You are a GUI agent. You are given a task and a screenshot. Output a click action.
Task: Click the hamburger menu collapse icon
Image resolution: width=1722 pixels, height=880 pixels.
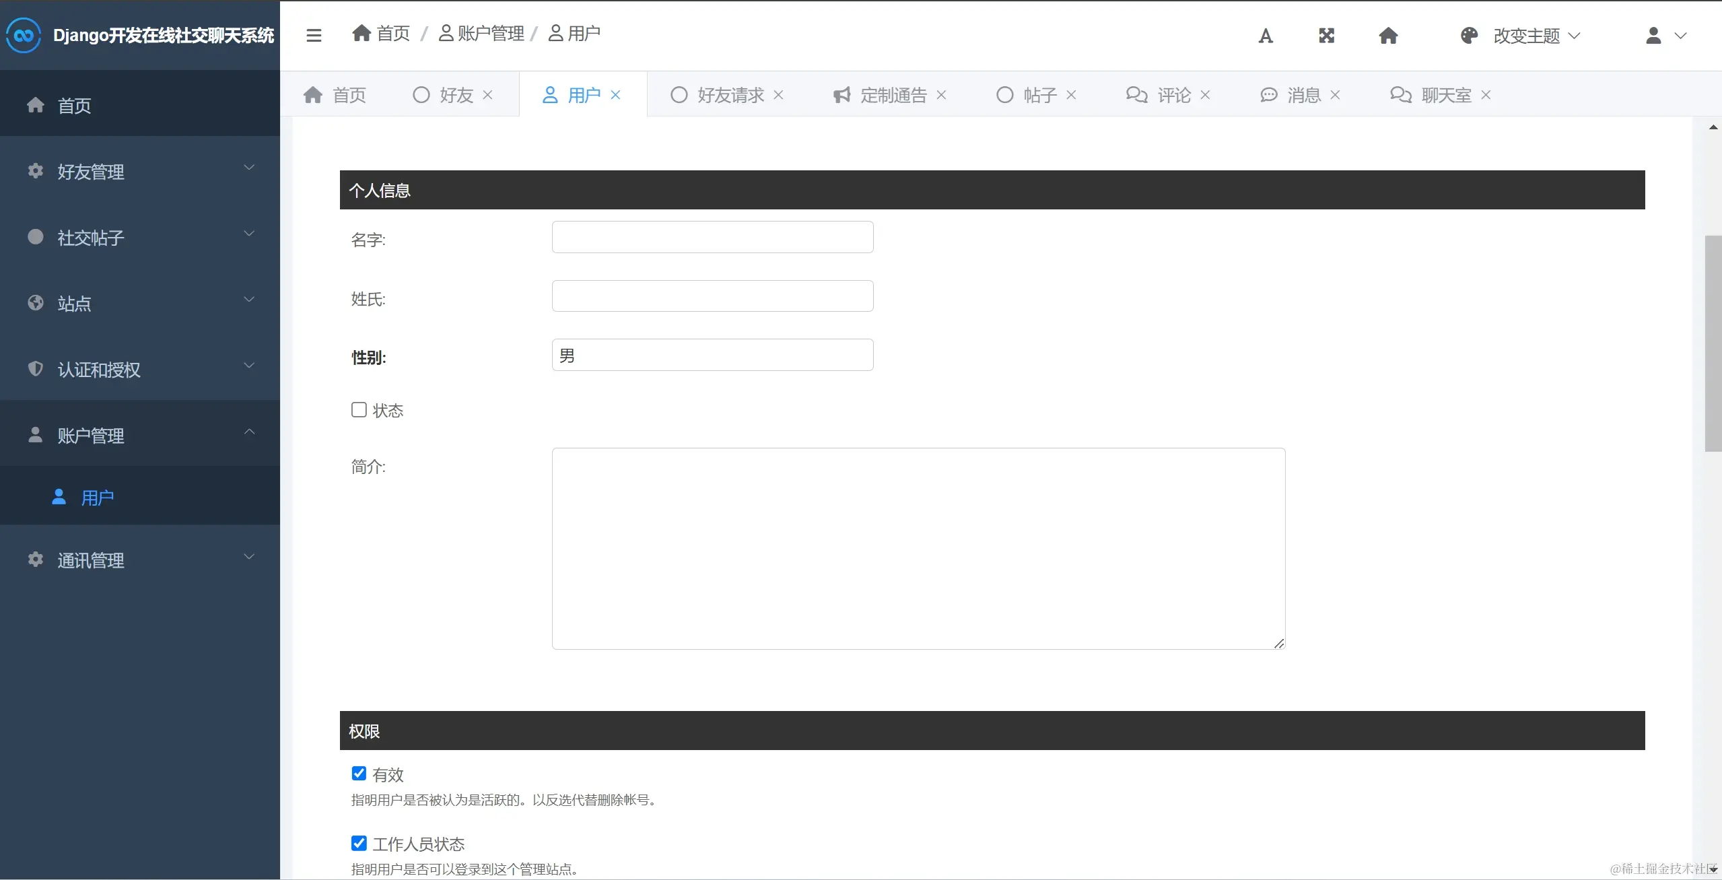314,35
